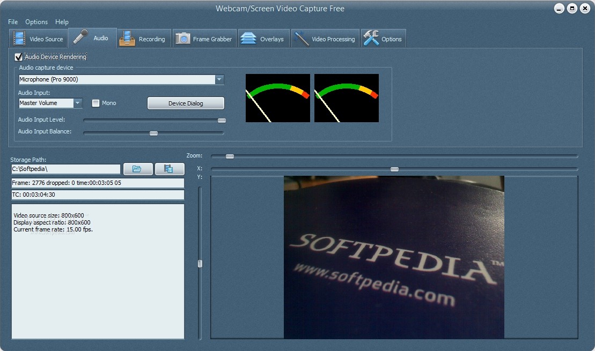Screen dimensions: 595x351
Task: Click the 'Microphone (Pro 9000)' device text
Action: [49, 79]
